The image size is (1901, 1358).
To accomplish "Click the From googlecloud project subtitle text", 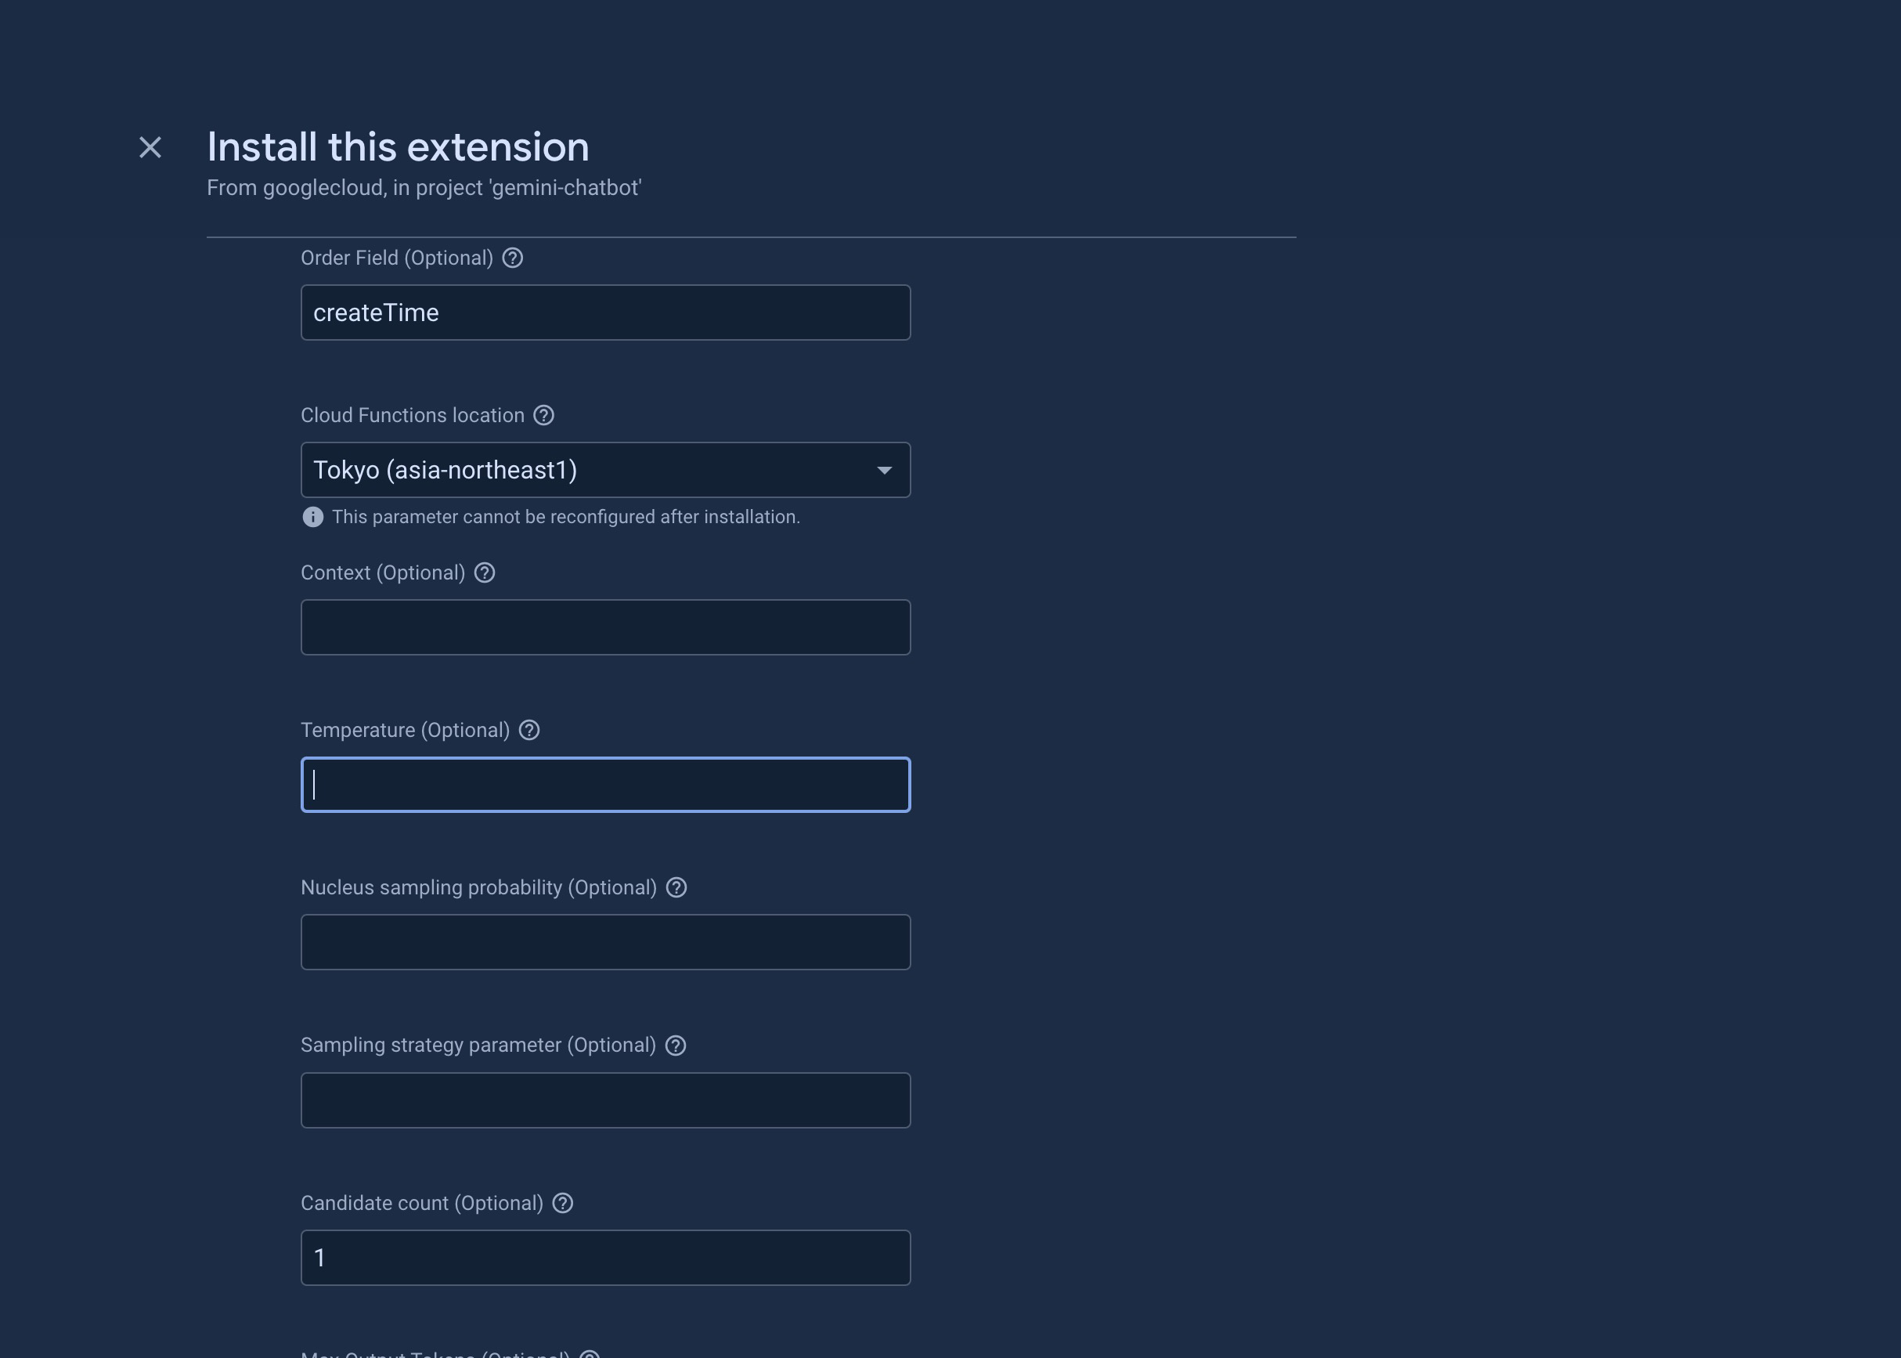I will click(424, 188).
